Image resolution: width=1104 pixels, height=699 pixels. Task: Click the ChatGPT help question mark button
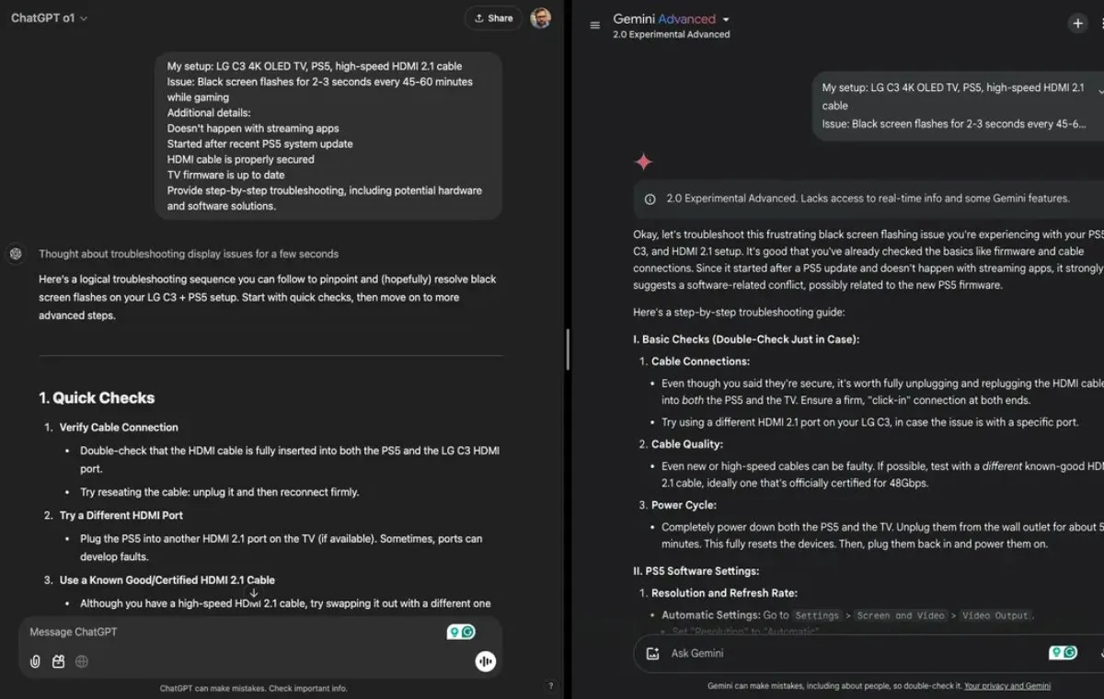(551, 685)
